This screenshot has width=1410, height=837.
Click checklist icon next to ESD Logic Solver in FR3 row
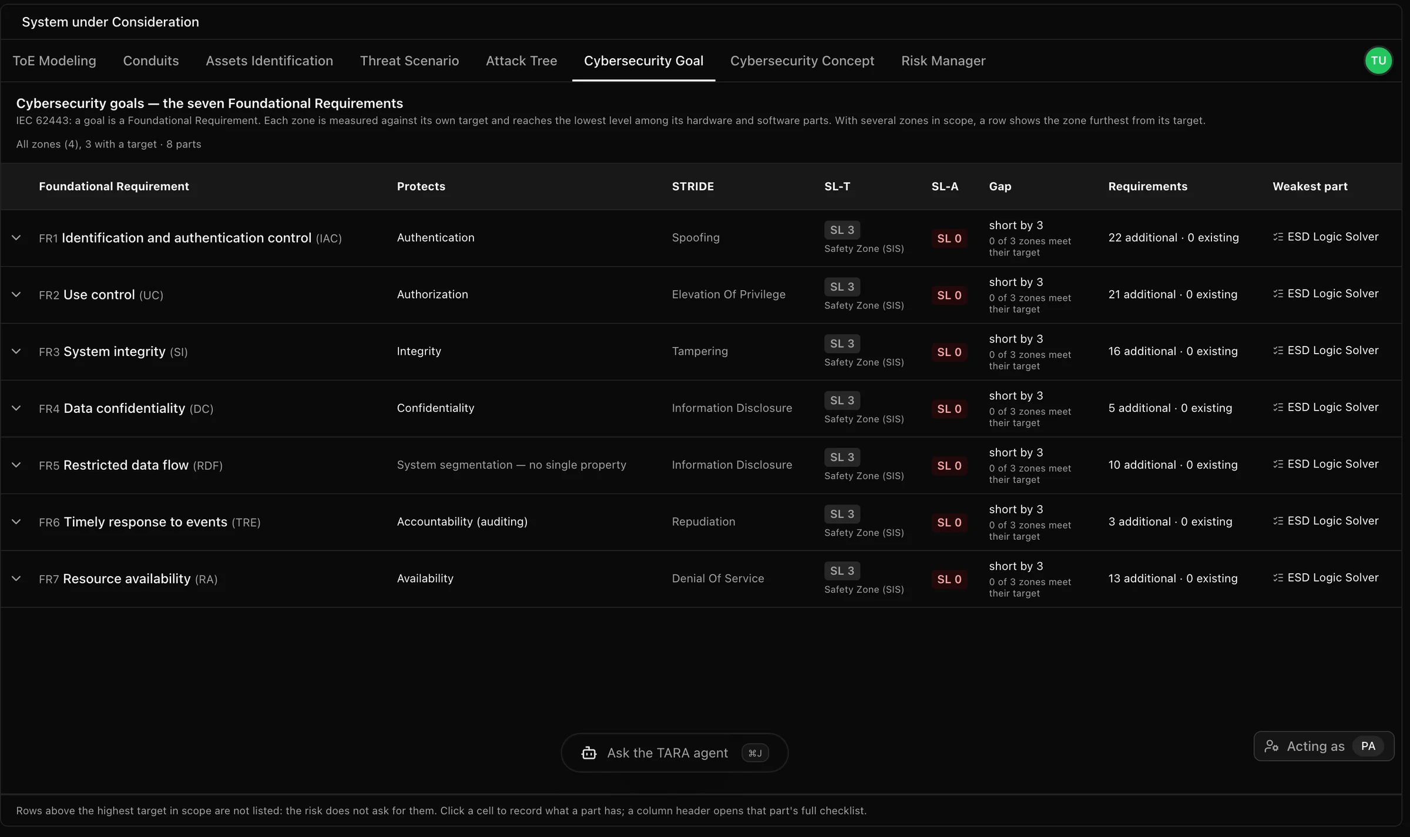pos(1278,351)
